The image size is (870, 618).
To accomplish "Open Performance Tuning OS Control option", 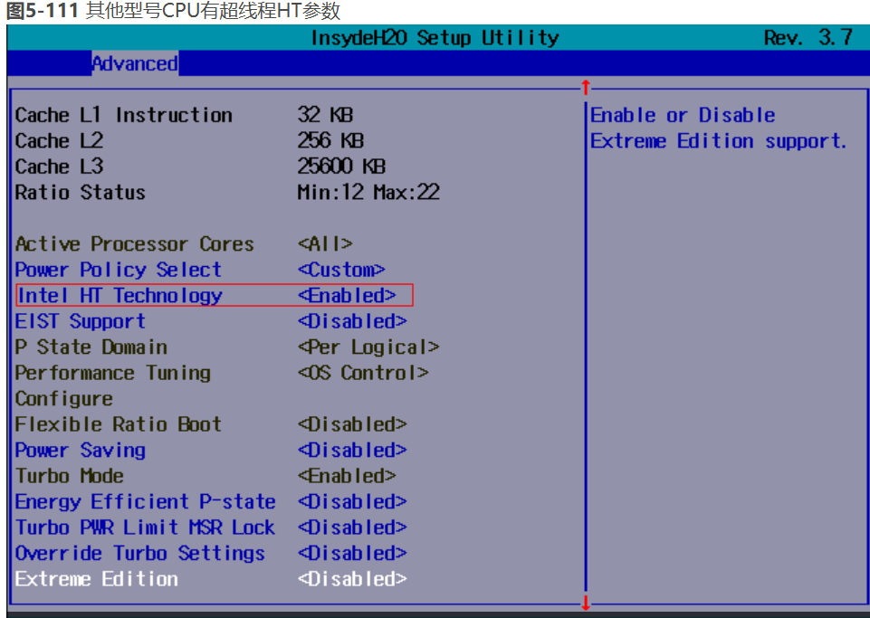I will pos(363,373).
